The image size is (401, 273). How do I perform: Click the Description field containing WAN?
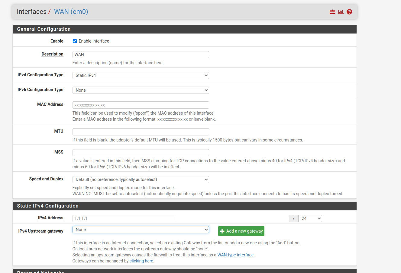(141, 54)
